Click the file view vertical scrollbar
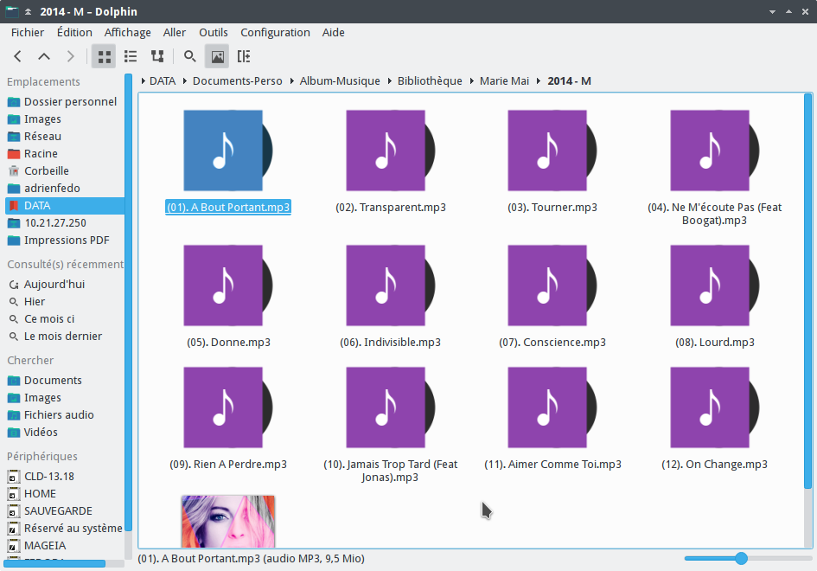Viewport: 817px width, 571px height. [808, 291]
